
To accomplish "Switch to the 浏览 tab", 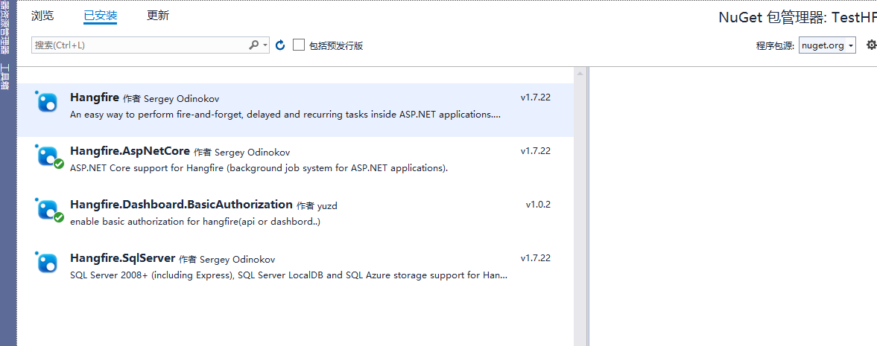I will (x=42, y=16).
